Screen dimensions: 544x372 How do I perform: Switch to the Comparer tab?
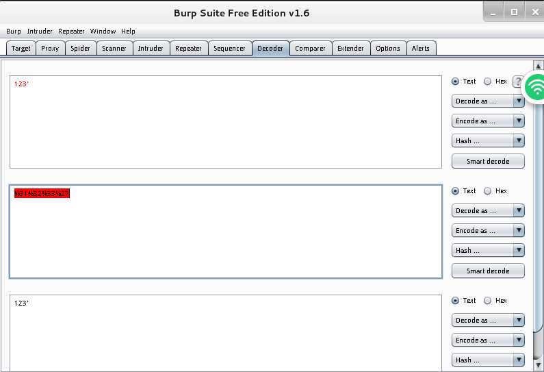[310, 48]
